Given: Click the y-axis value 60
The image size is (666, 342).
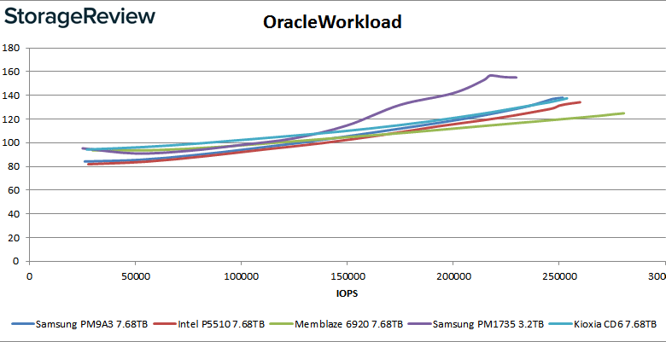Looking at the screenshot, I should (14, 190).
